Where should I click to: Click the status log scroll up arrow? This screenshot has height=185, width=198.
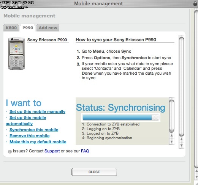point(172,135)
